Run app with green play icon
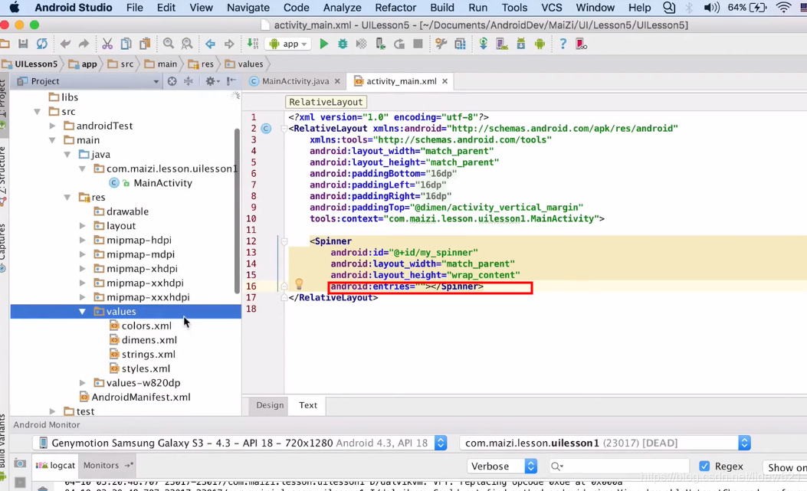 tap(323, 44)
